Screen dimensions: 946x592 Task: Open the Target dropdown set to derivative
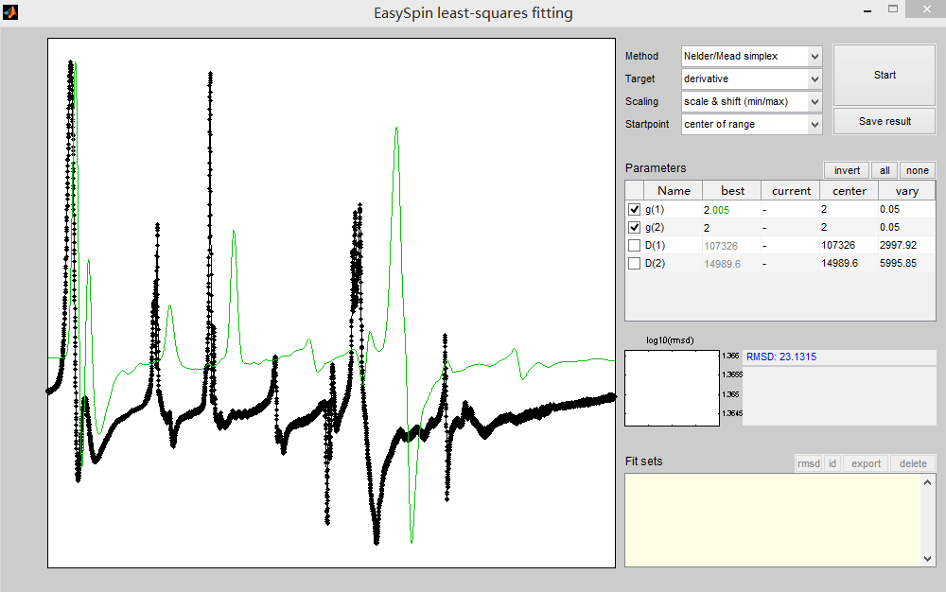752,79
